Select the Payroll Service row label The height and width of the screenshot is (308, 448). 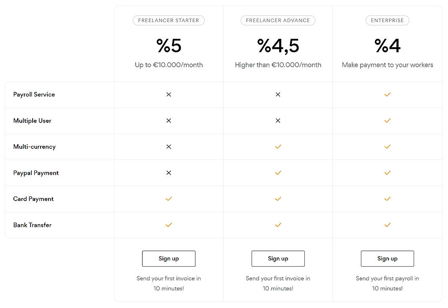tap(34, 94)
